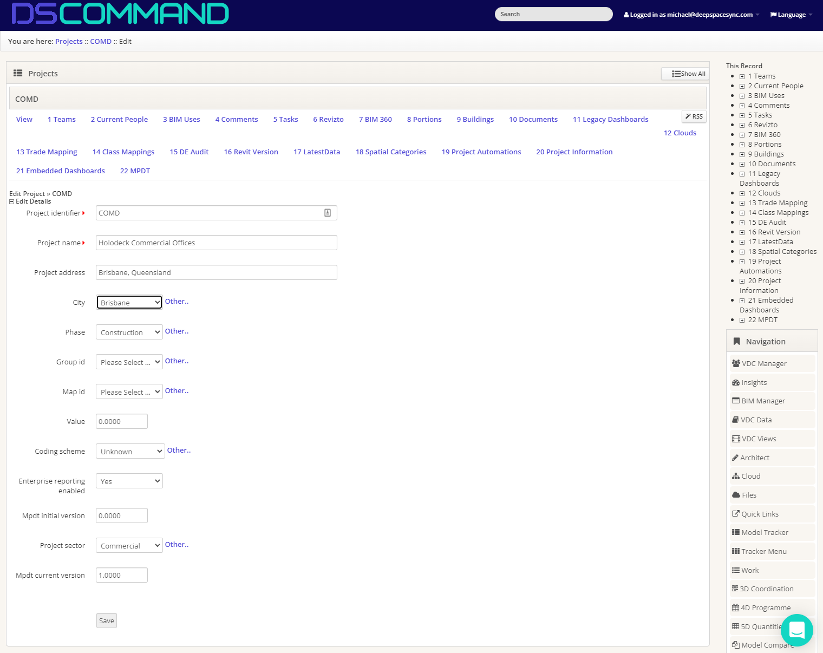Click the Tracker Menu grid icon
Viewport: 823px width, 653px height.
tap(736, 551)
